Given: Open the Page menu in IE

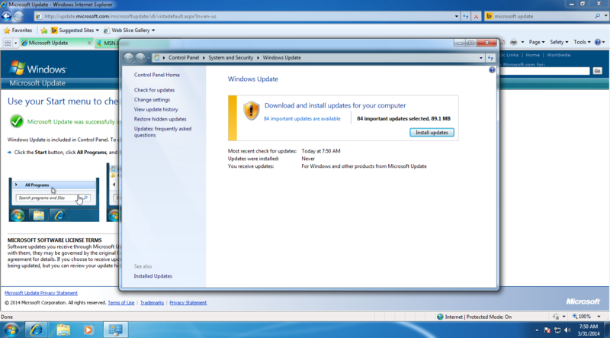Looking at the screenshot, I should pos(538,42).
